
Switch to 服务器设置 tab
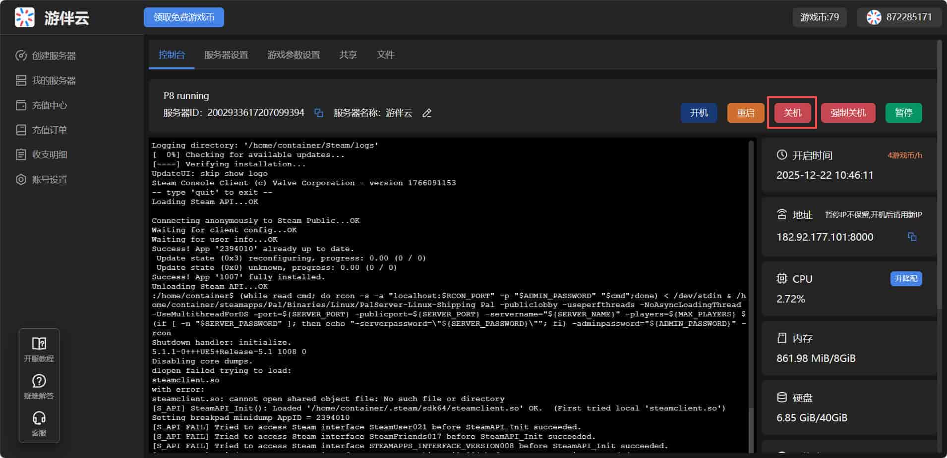(x=226, y=55)
